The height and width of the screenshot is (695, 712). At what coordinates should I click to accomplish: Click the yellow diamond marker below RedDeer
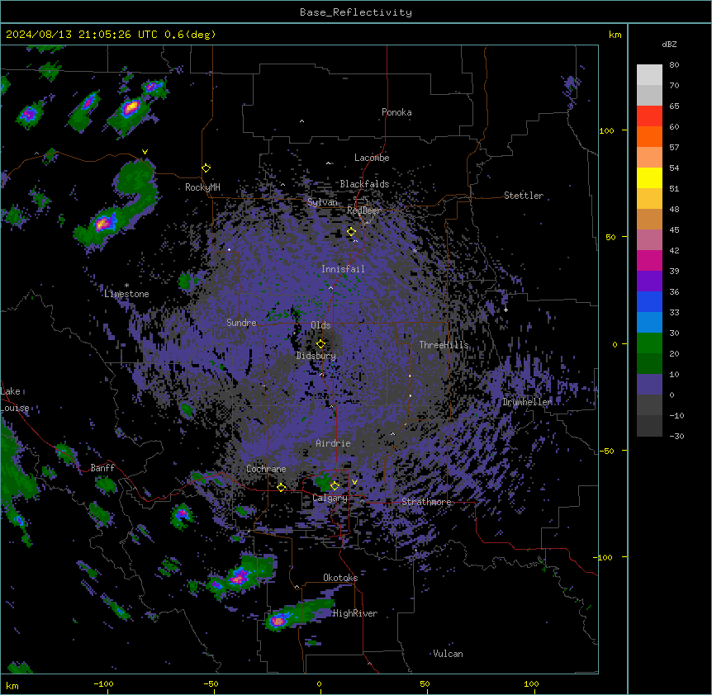click(x=351, y=232)
